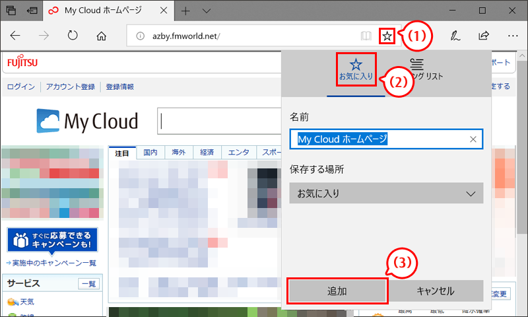Expand the 保存する場所 dropdown

coord(386,193)
